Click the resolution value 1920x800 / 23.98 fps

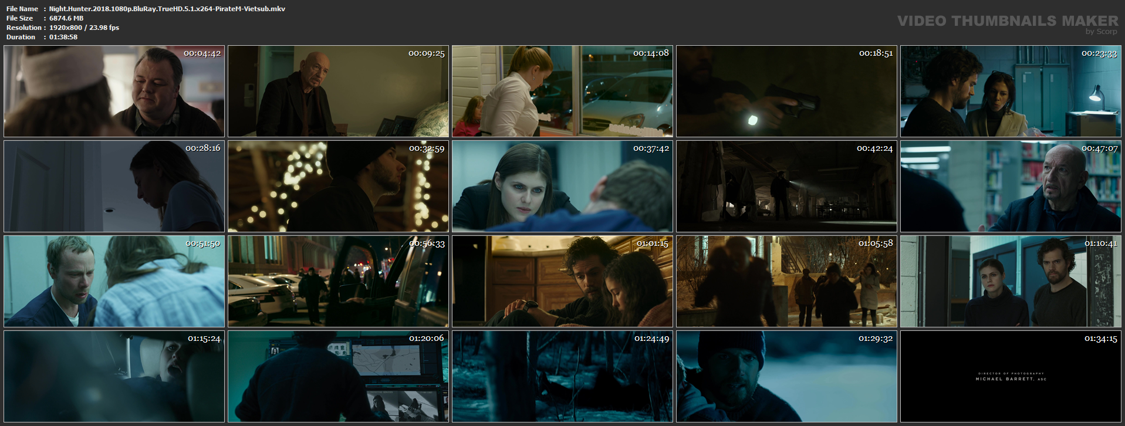[x=84, y=28]
